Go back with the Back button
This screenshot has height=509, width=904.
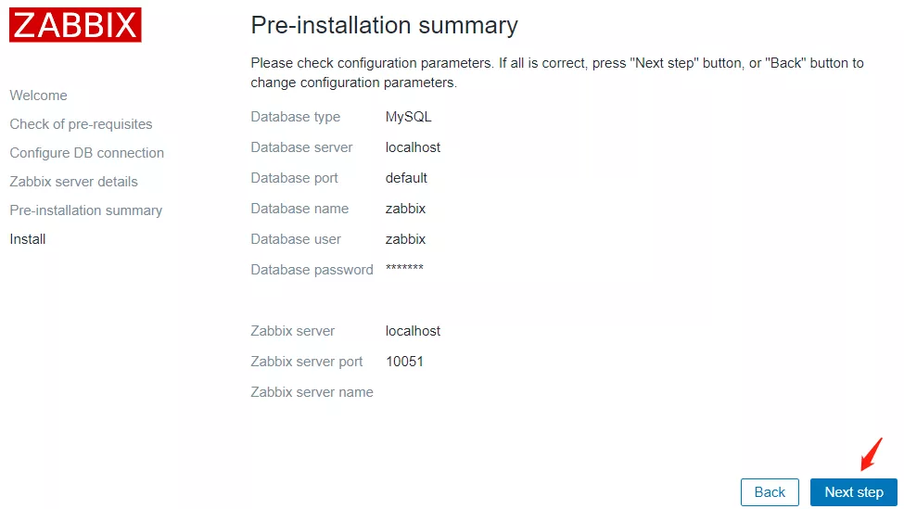point(770,492)
